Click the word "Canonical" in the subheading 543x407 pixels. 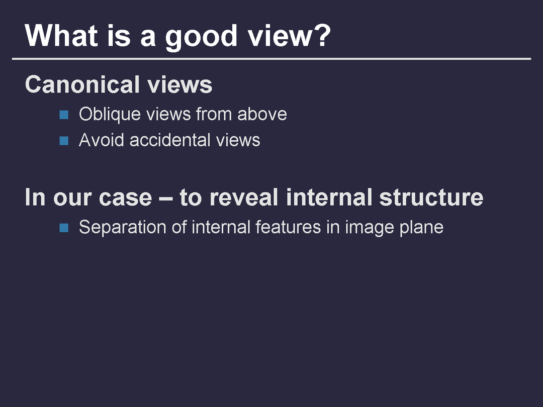point(82,84)
